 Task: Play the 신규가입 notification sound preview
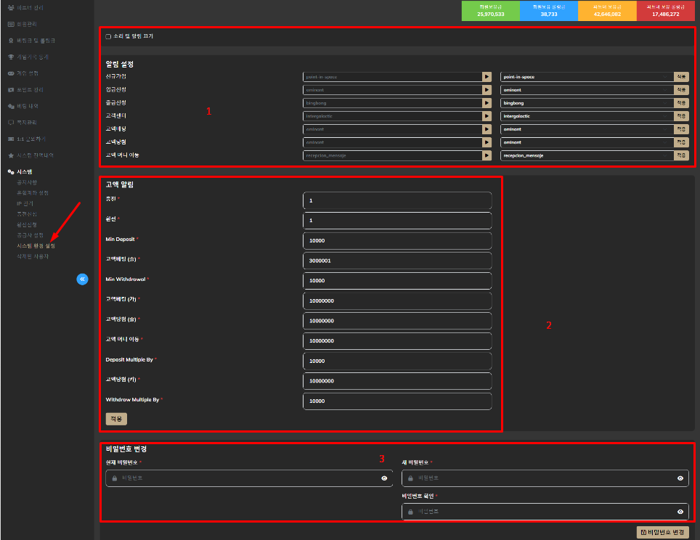pyautogui.click(x=487, y=76)
